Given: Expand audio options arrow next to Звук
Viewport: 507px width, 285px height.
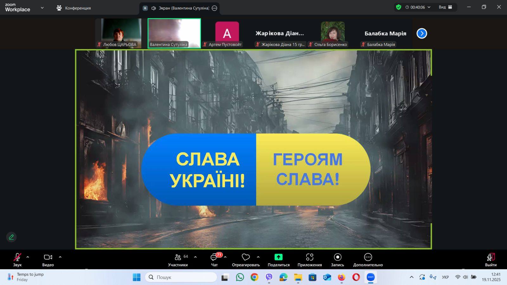Looking at the screenshot, I should 28,257.
